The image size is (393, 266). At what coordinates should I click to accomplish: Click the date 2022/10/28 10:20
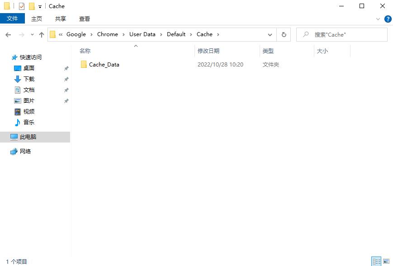[220, 65]
